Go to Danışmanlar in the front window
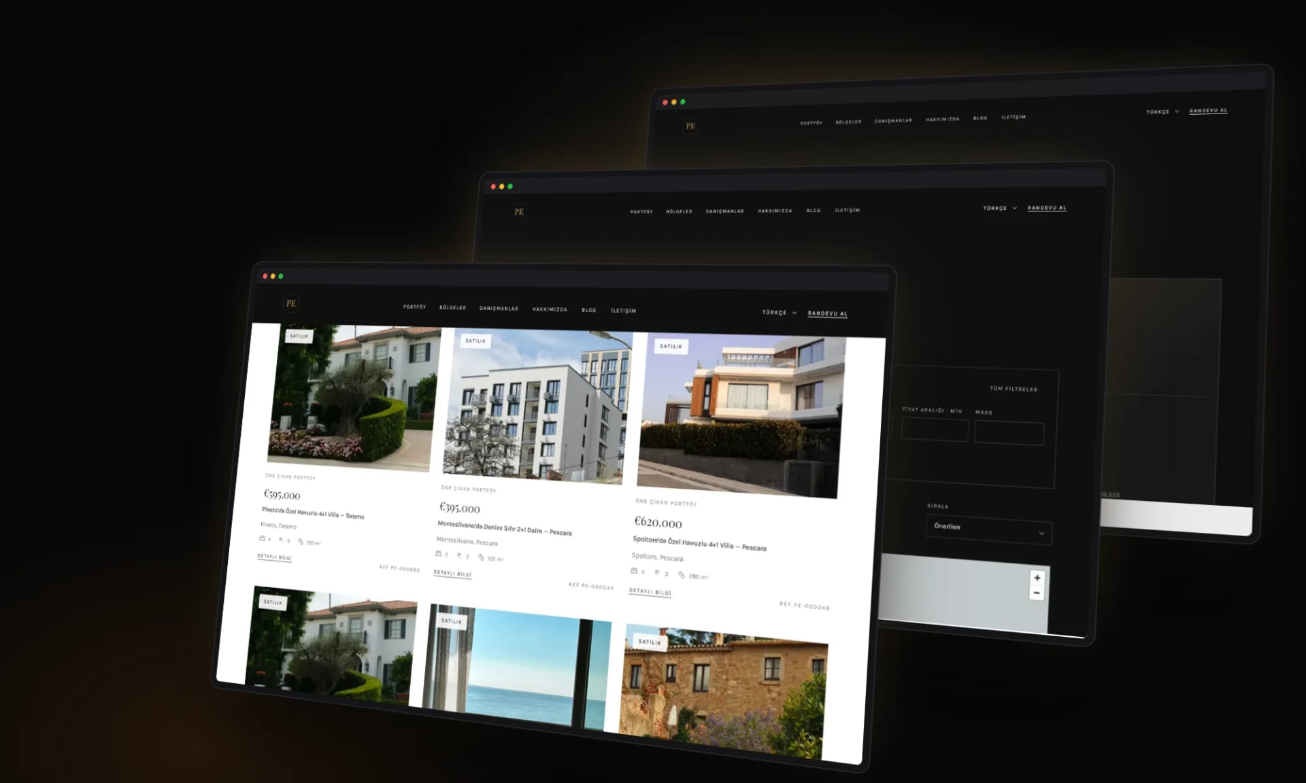The image size is (1306, 783). [499, 308]
